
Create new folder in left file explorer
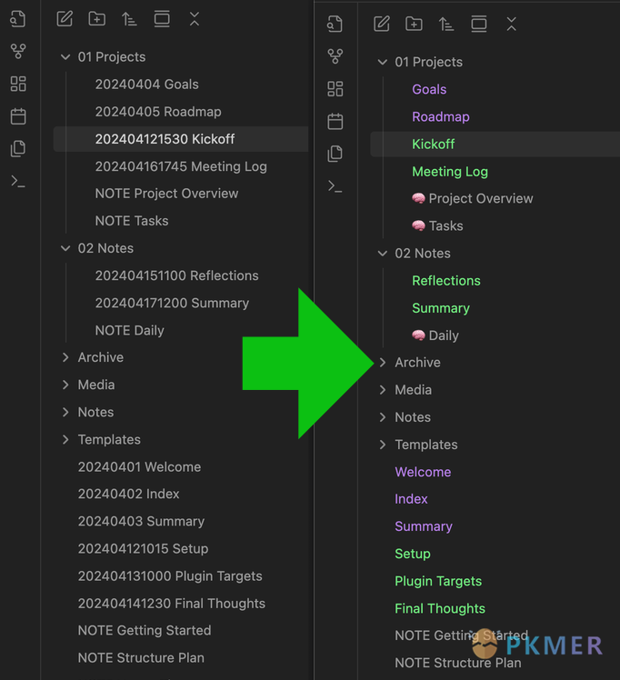coord(96,19)
